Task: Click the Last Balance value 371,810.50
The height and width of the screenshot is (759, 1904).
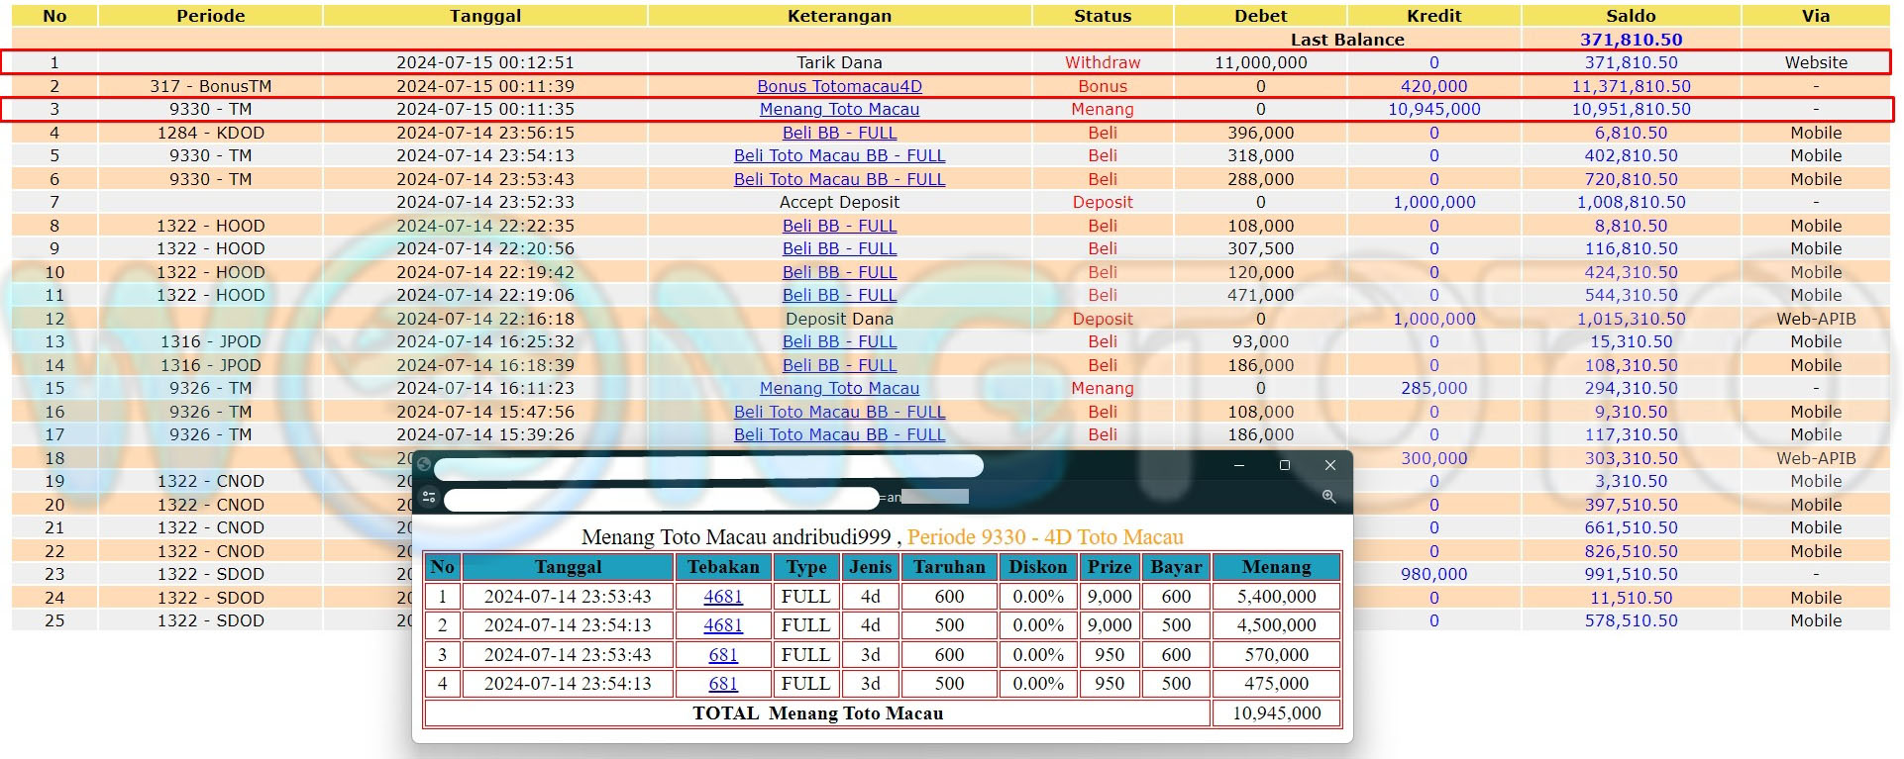Action: [1631, 40]
